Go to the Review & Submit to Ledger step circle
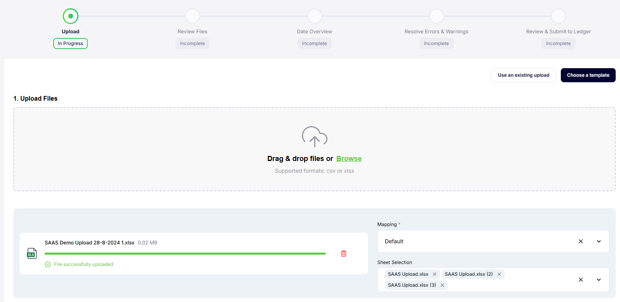 coord(558,16)
